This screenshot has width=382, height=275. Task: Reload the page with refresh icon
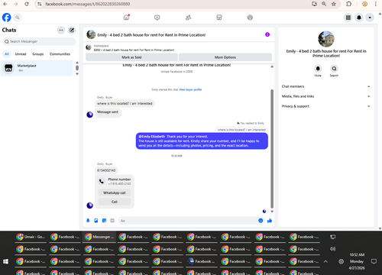click(27, 4)
